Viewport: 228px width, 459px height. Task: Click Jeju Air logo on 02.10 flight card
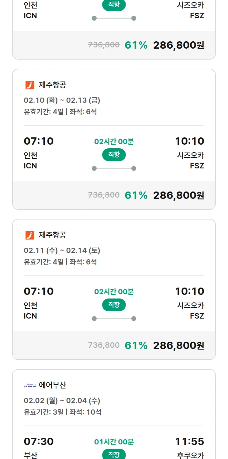click(x=30, y=85)
